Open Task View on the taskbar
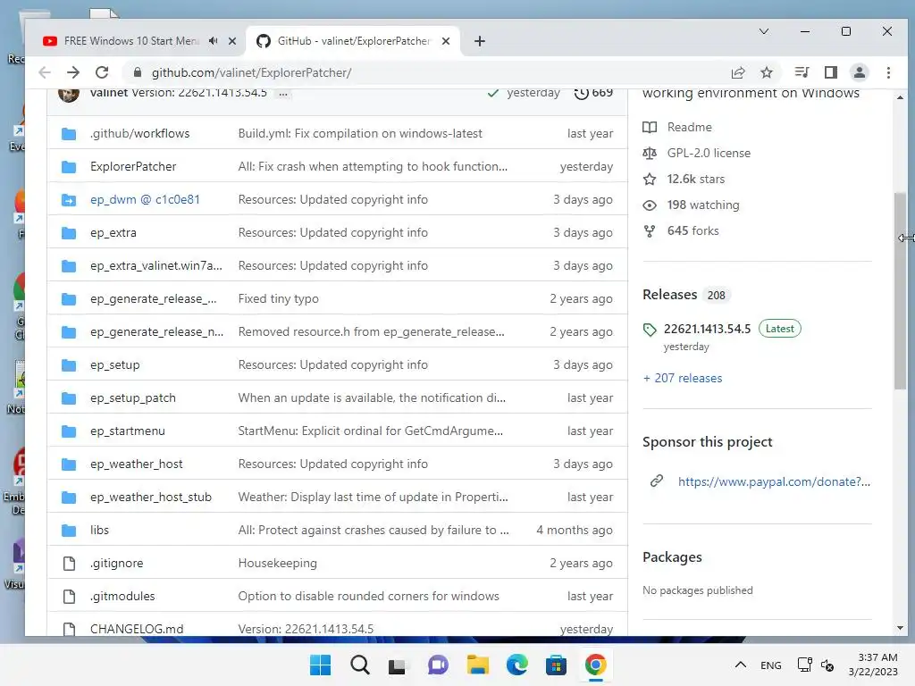The image size is (915, 686). 398,665
